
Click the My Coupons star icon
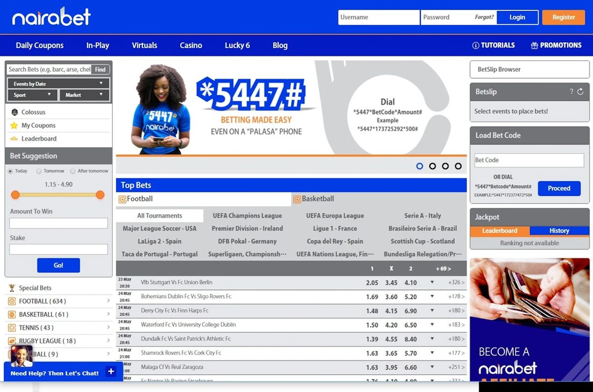click(14, 125)
